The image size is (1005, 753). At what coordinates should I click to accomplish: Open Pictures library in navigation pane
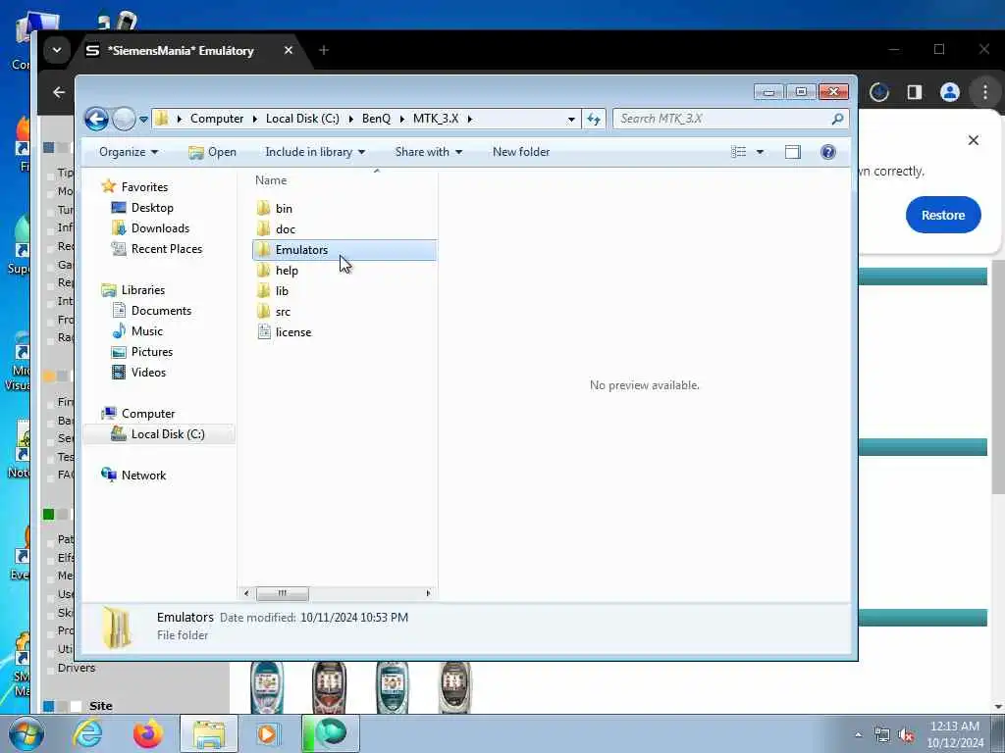pos(152,352)
